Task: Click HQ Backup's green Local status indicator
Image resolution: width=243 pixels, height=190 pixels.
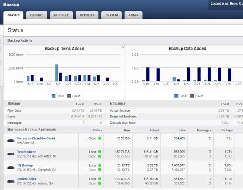Action: pos(100,165)
